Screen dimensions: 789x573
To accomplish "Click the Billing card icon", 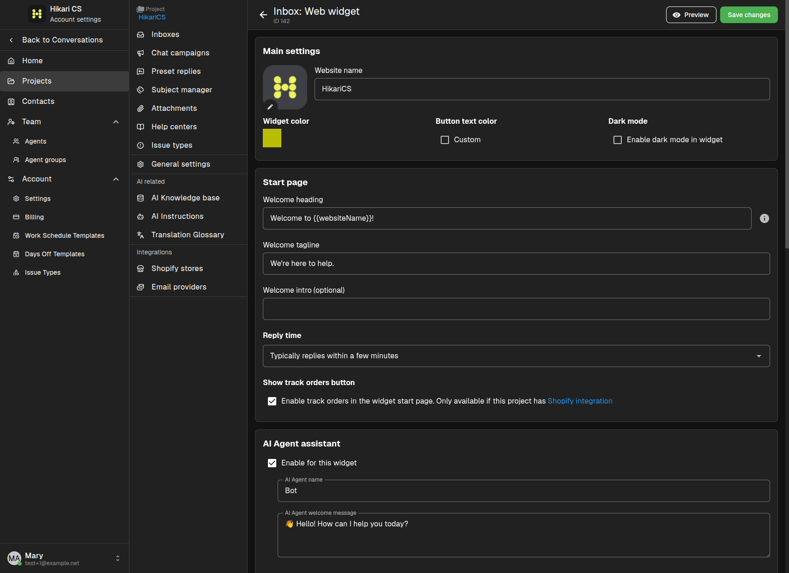I will [x=16, y=217].
